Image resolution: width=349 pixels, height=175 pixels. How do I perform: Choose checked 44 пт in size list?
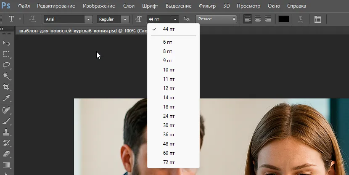click(173, 29)
